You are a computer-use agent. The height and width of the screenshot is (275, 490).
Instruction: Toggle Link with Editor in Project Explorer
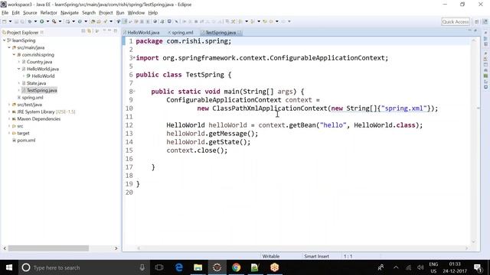coord(90,31)
